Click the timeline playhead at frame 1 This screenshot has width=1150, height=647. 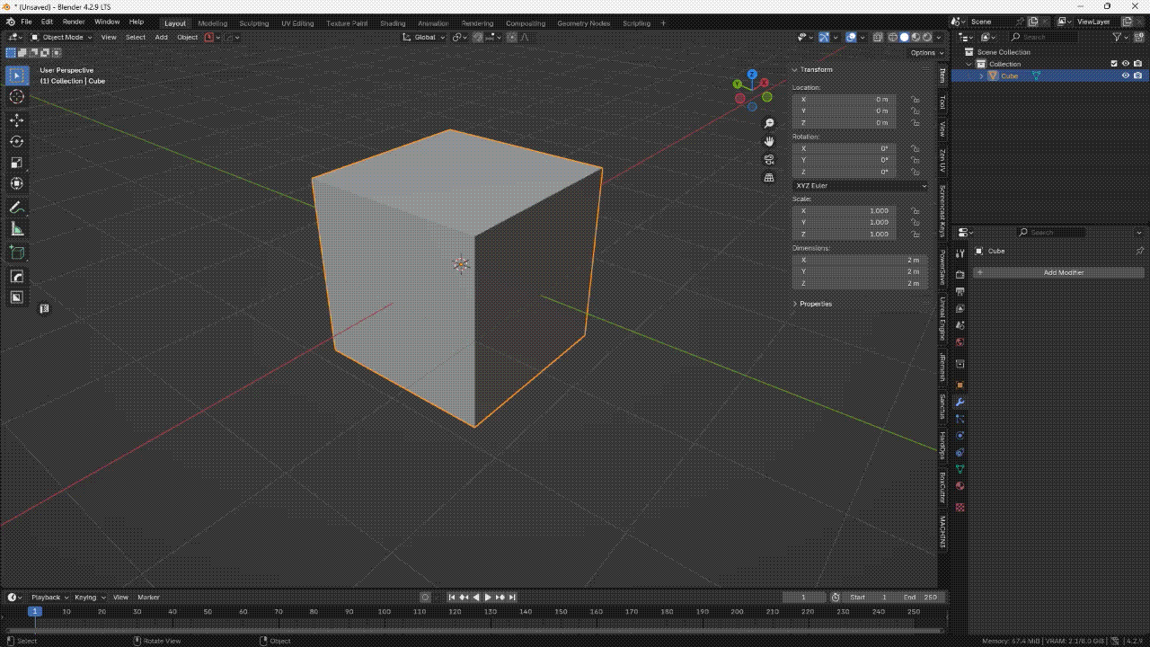(34, 612)
